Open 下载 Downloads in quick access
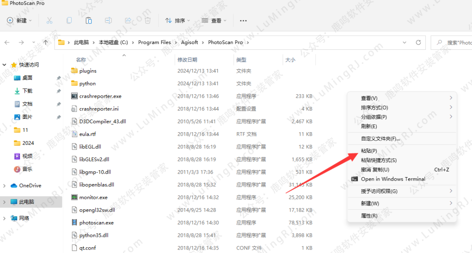Viewport: 472px width, 253px height. click(27, 91)
